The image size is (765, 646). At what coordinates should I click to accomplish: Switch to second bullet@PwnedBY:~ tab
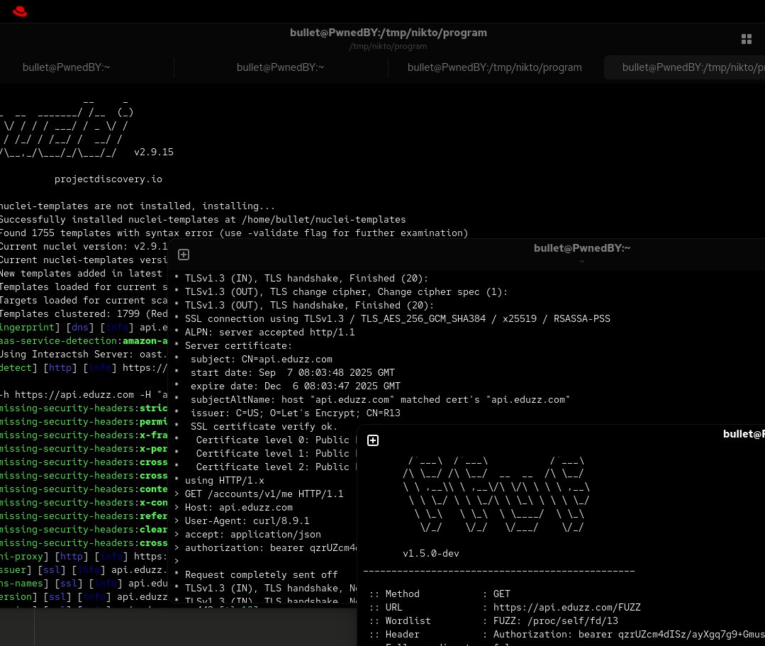tap(280, 67)
